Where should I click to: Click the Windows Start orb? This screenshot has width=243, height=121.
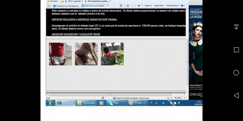[50, 103]
